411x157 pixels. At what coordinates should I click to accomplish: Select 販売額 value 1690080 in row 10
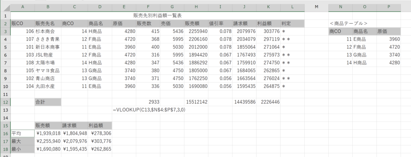(196, 86)
